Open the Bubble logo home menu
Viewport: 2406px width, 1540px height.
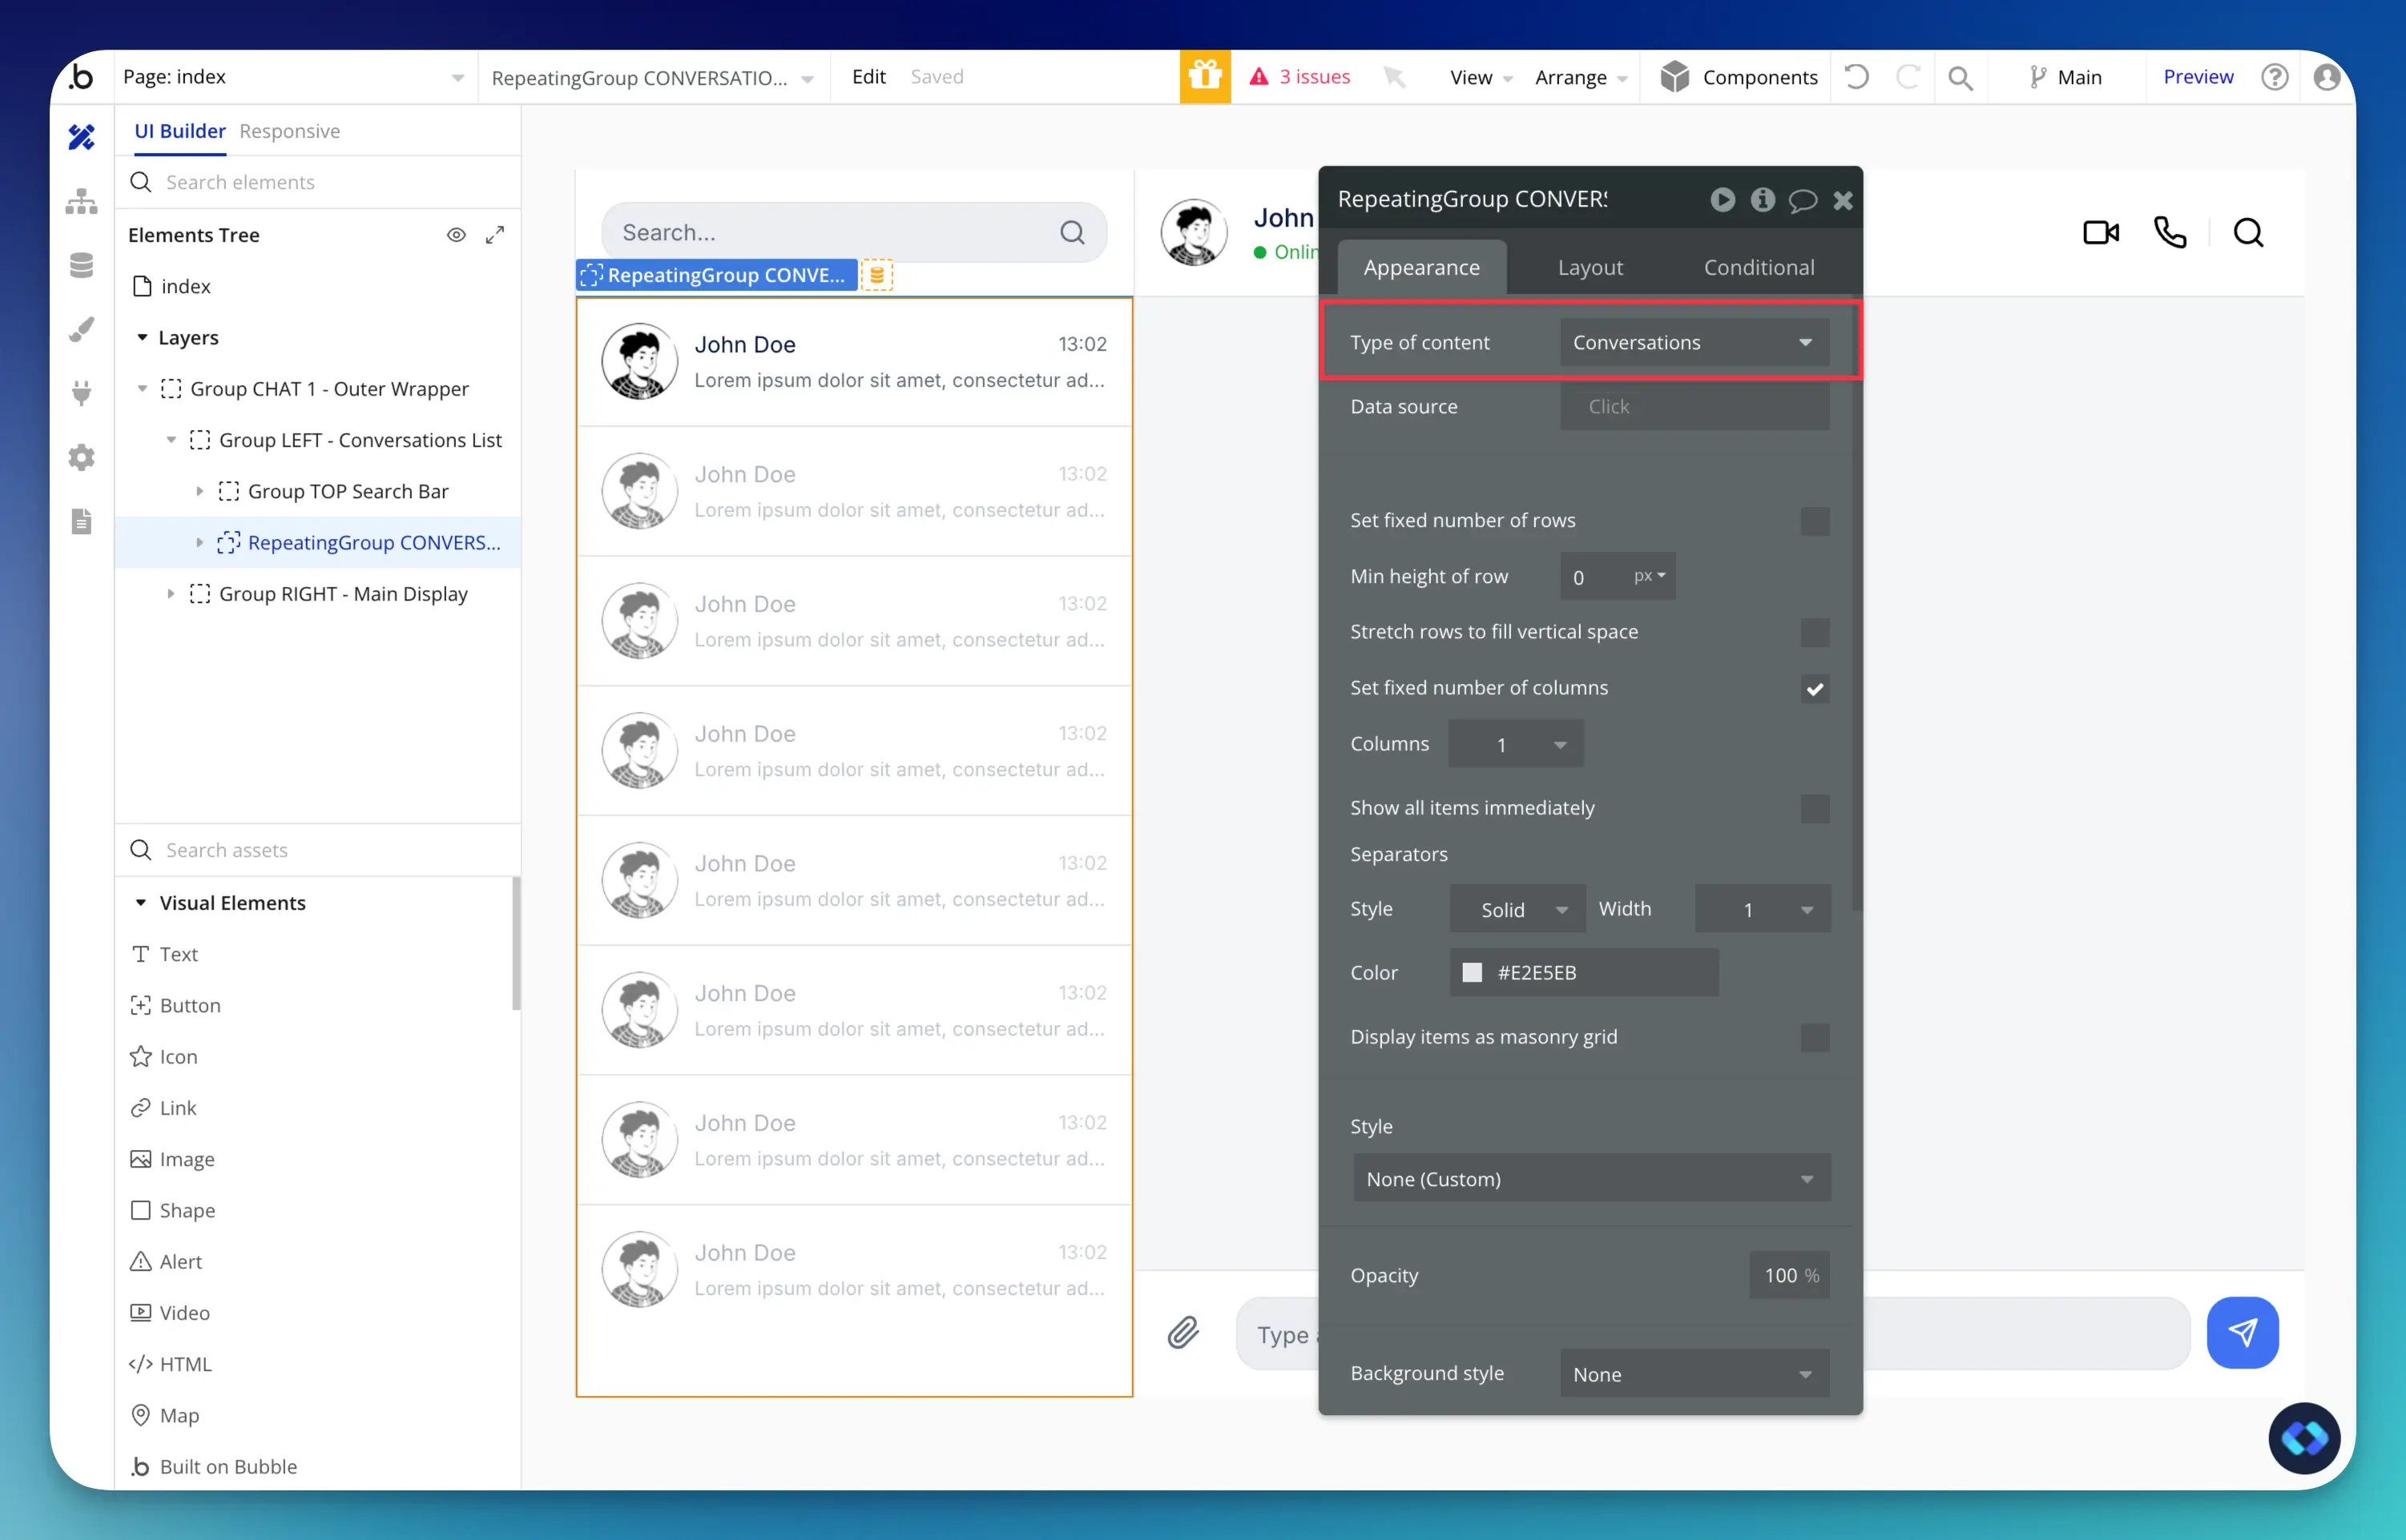coord(81,77)
